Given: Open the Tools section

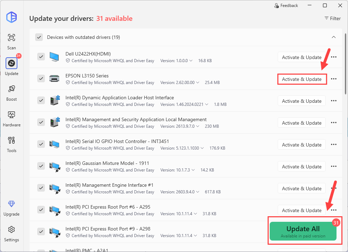Looking at the screenshot, I should 11,144.
